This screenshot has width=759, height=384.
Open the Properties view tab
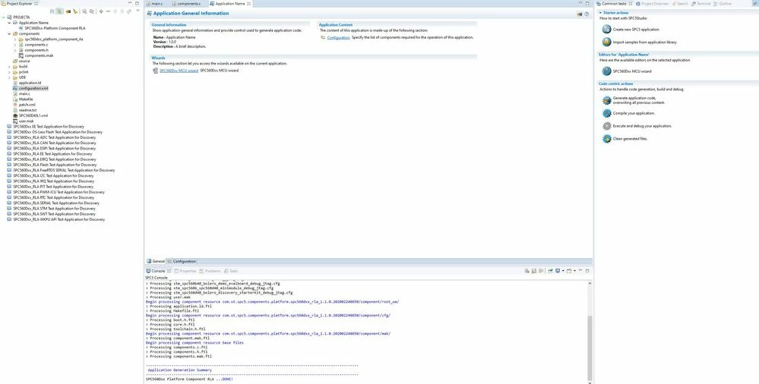(x=185, y=271)
